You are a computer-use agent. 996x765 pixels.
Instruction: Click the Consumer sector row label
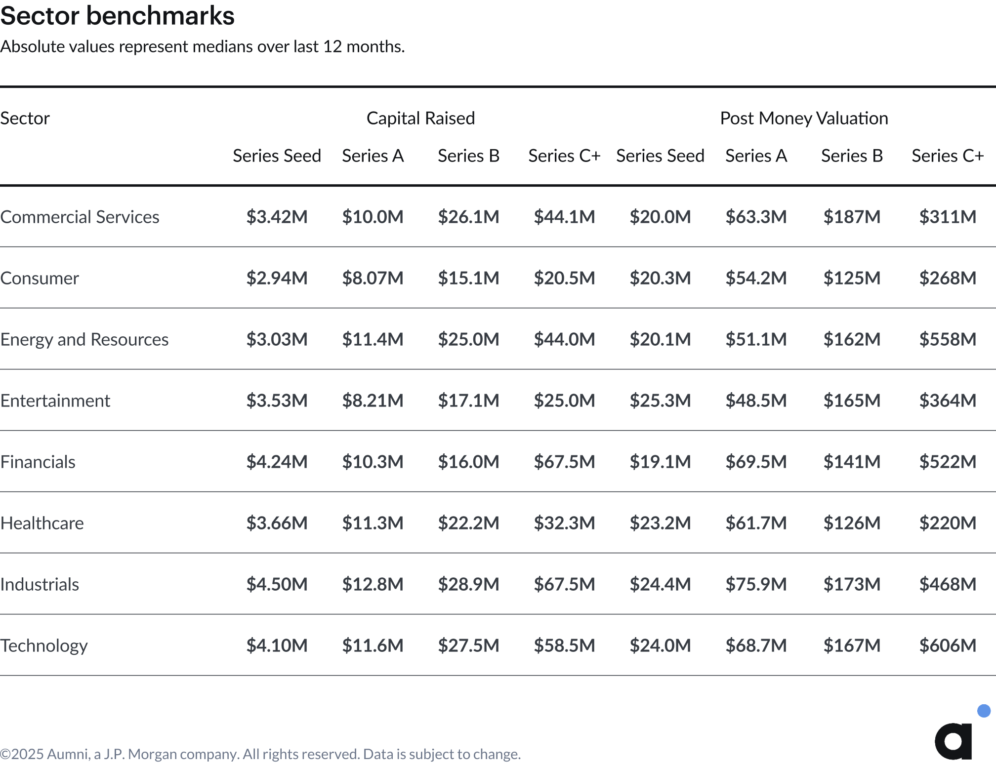[x=40, y=278]
